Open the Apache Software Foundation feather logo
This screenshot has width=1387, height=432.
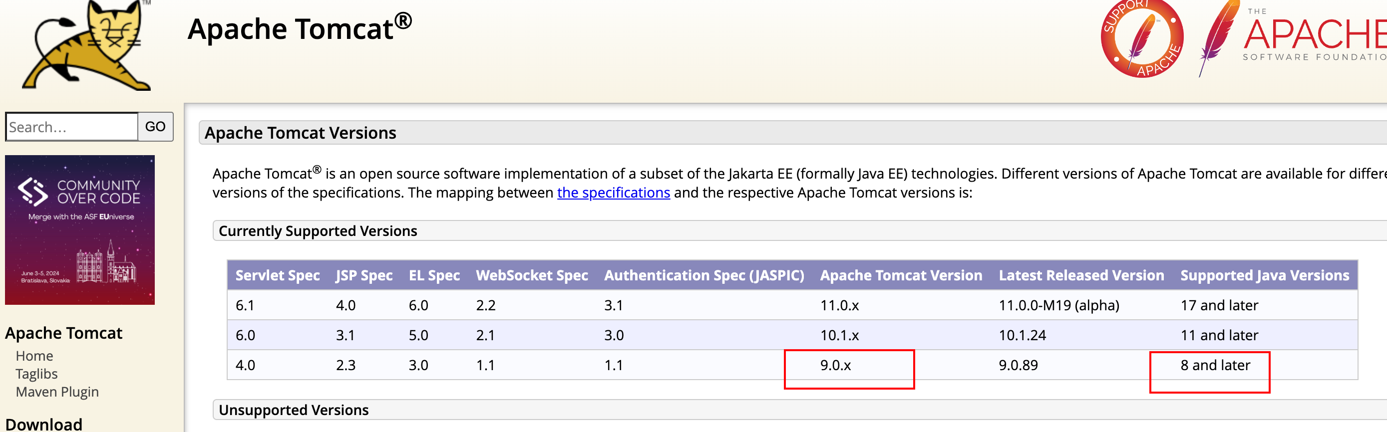[1292, 39]
